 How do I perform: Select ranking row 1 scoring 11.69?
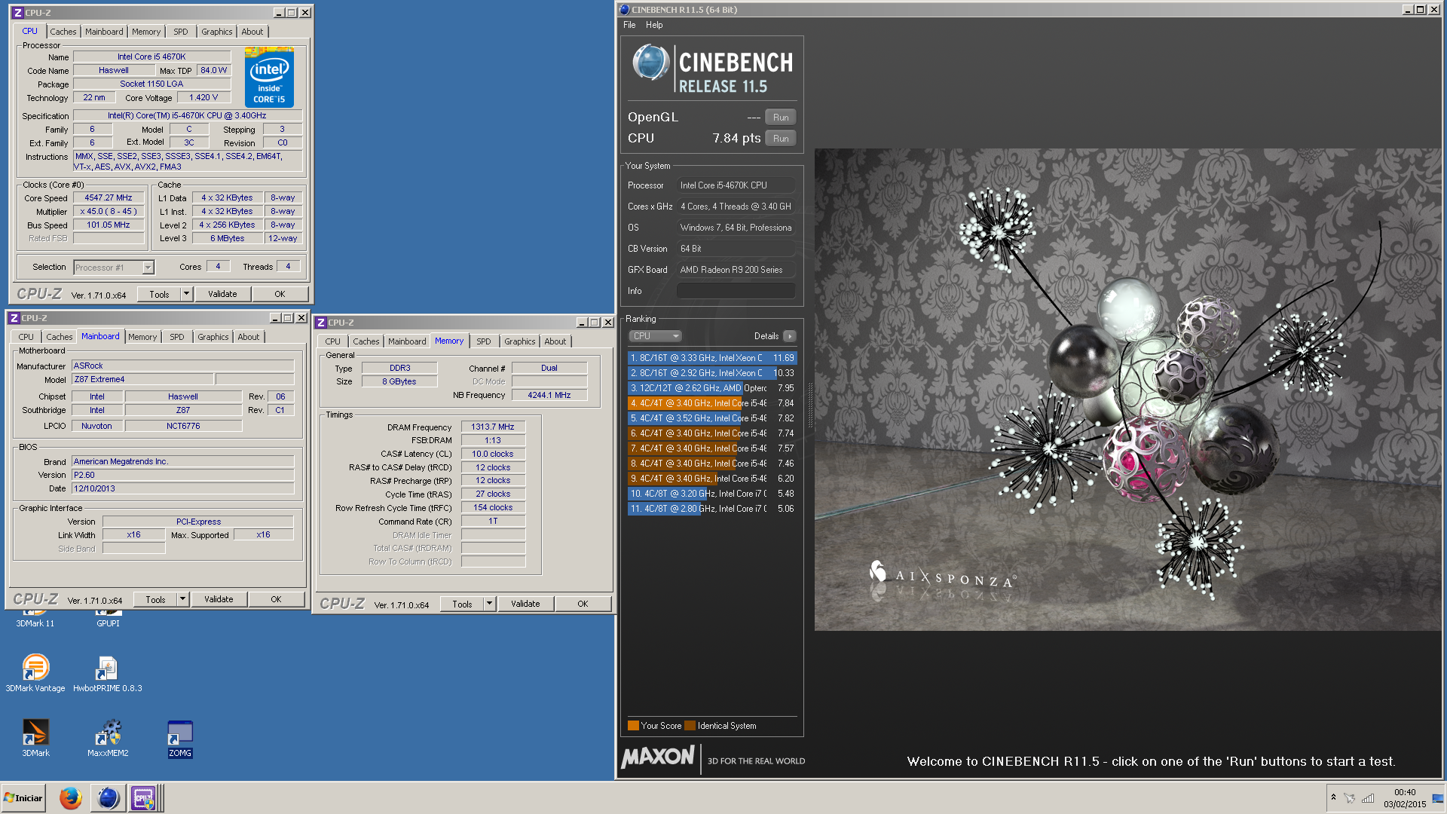coord(712,358)
